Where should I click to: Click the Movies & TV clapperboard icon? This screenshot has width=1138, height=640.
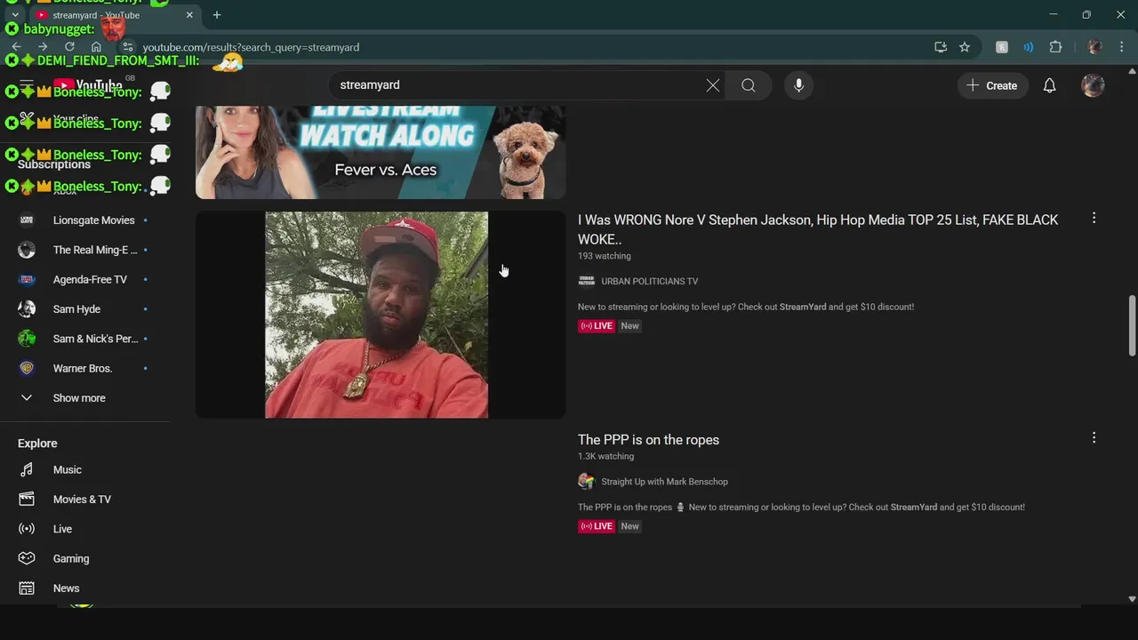pyautogui.click(x=27, y=500)
